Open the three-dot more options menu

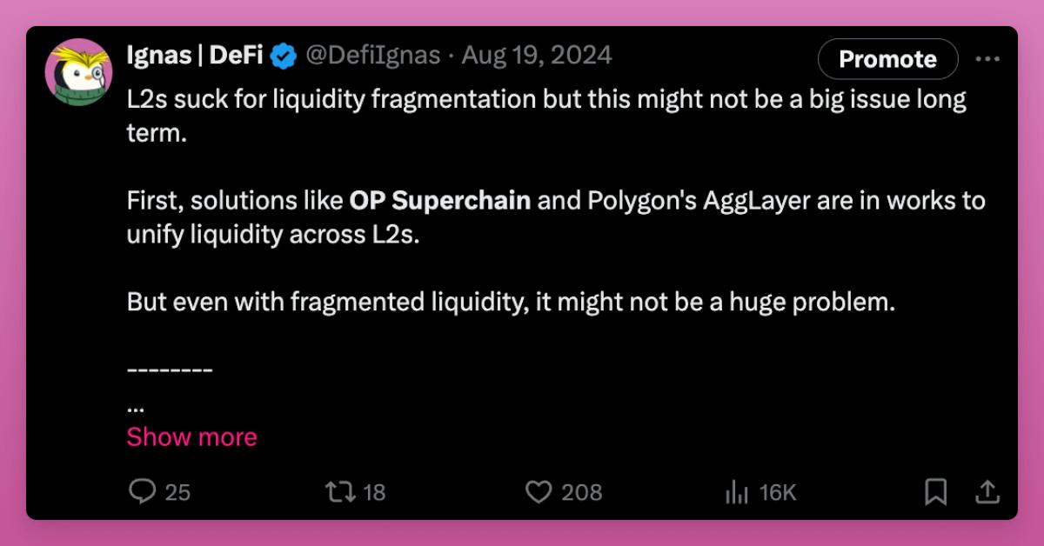(987, 59)
